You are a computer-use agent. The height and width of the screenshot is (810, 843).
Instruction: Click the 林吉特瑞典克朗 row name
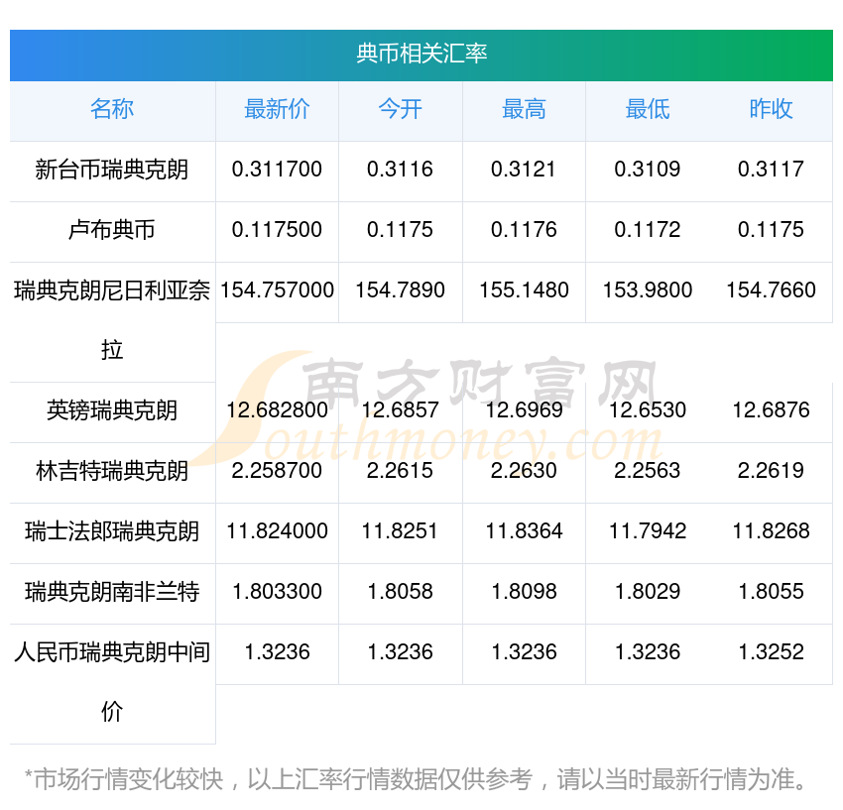pyautogui.click(x=112, y=471)
